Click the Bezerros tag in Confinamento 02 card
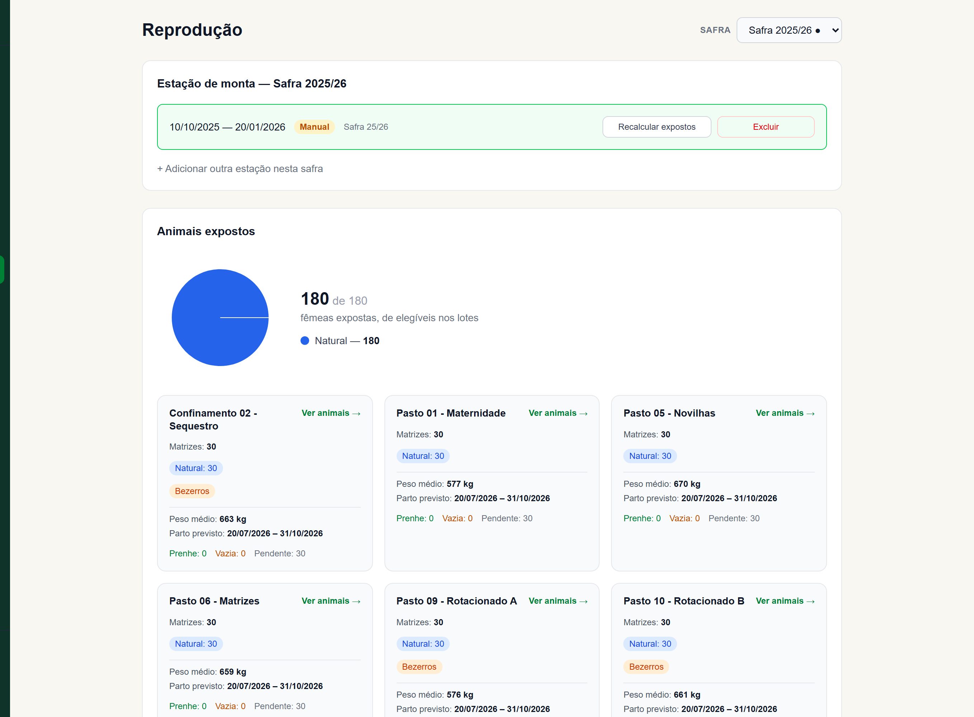This screenshot has width=974, height=717. point(192,491)
